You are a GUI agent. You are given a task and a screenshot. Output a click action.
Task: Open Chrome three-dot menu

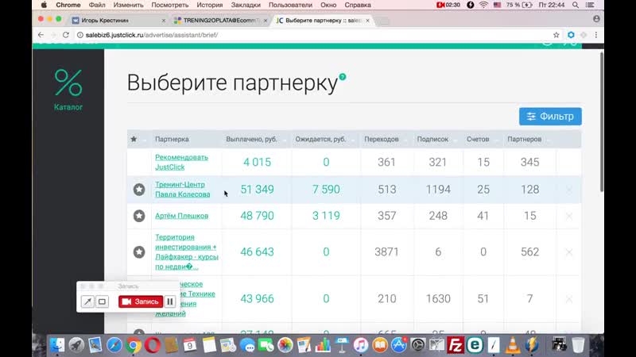coord(595,35)
